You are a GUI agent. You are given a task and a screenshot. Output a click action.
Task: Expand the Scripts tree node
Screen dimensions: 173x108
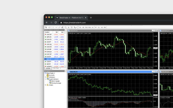point(45,85)
